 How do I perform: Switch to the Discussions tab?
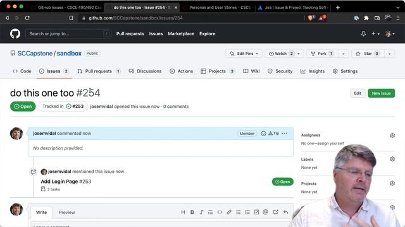(145, 71)
